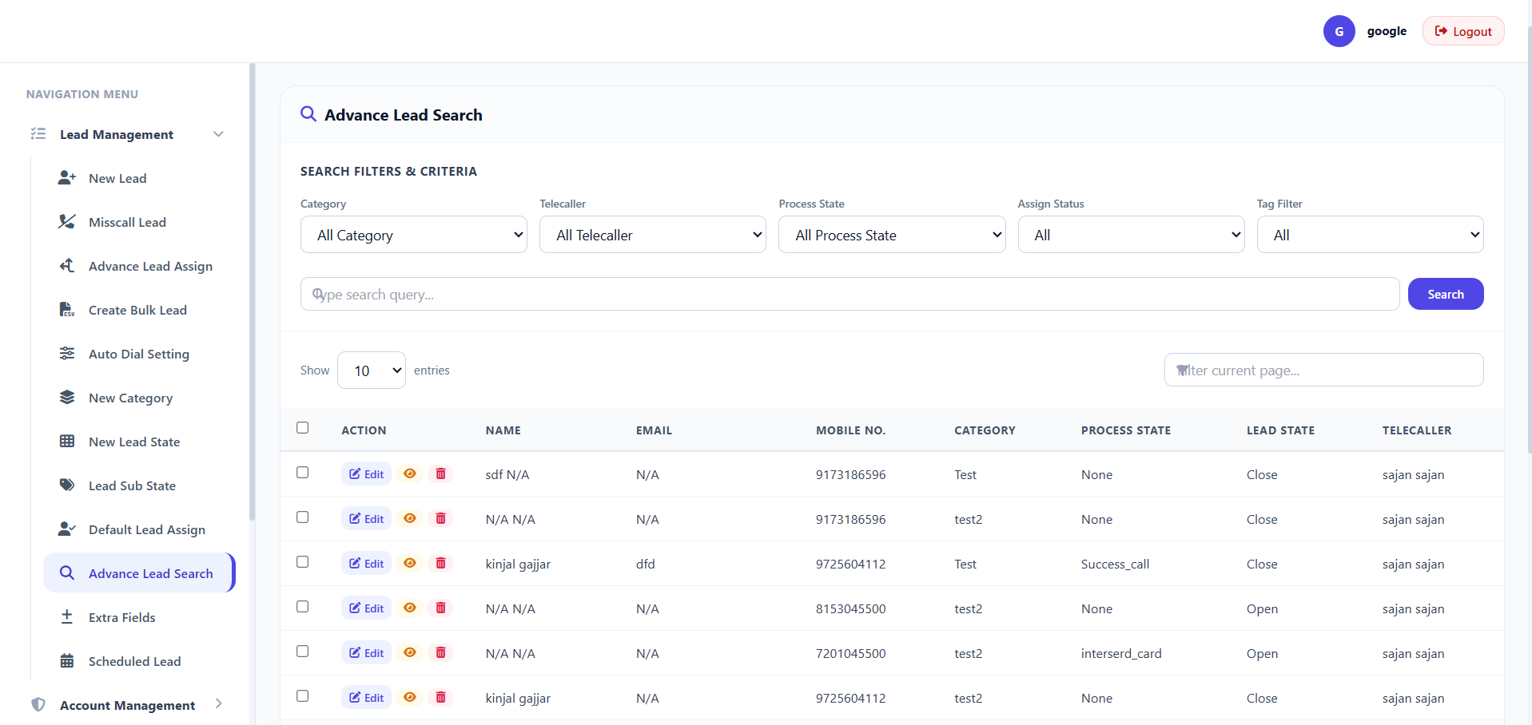Click the G user avatar icon
The height and width of the screenshot is (725, 1532).
[1339, 31]
